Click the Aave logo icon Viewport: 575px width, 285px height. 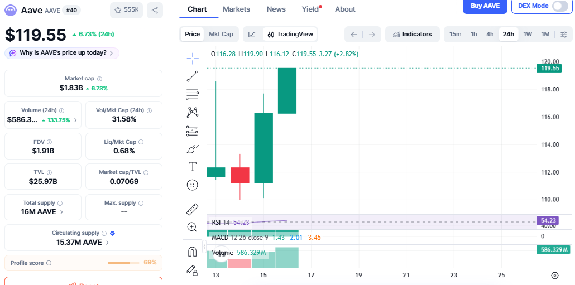click(x=11, y=10)
